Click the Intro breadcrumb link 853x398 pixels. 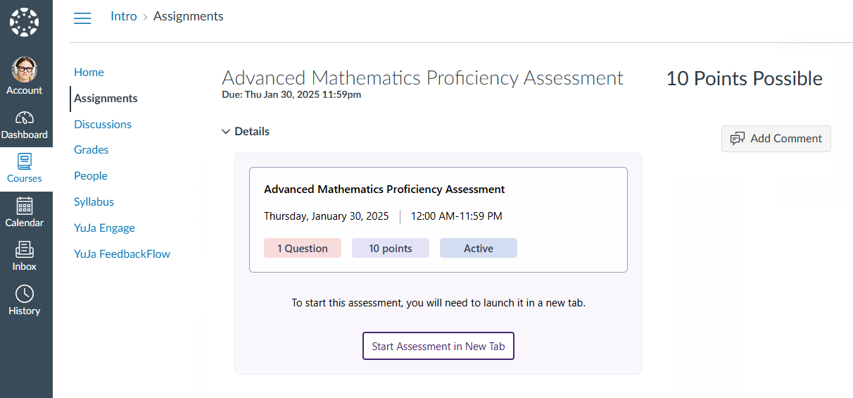(124, 16)
